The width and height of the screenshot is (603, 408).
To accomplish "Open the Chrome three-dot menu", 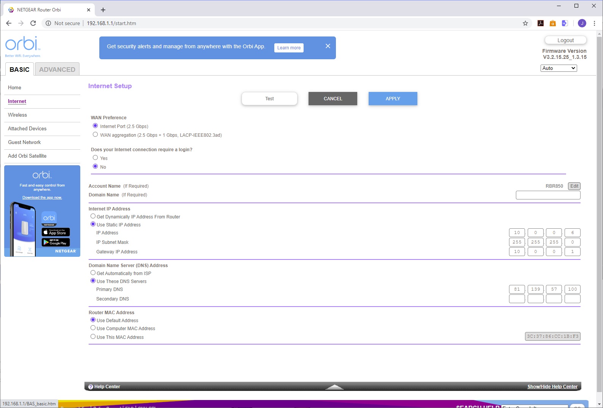I will pyautogui.click(x=594, y=23).
